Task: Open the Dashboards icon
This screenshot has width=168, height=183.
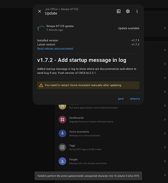Action: tap(62, 120)
